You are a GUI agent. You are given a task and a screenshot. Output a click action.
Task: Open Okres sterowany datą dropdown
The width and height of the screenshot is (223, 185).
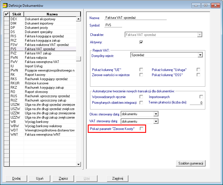(156, 114)
